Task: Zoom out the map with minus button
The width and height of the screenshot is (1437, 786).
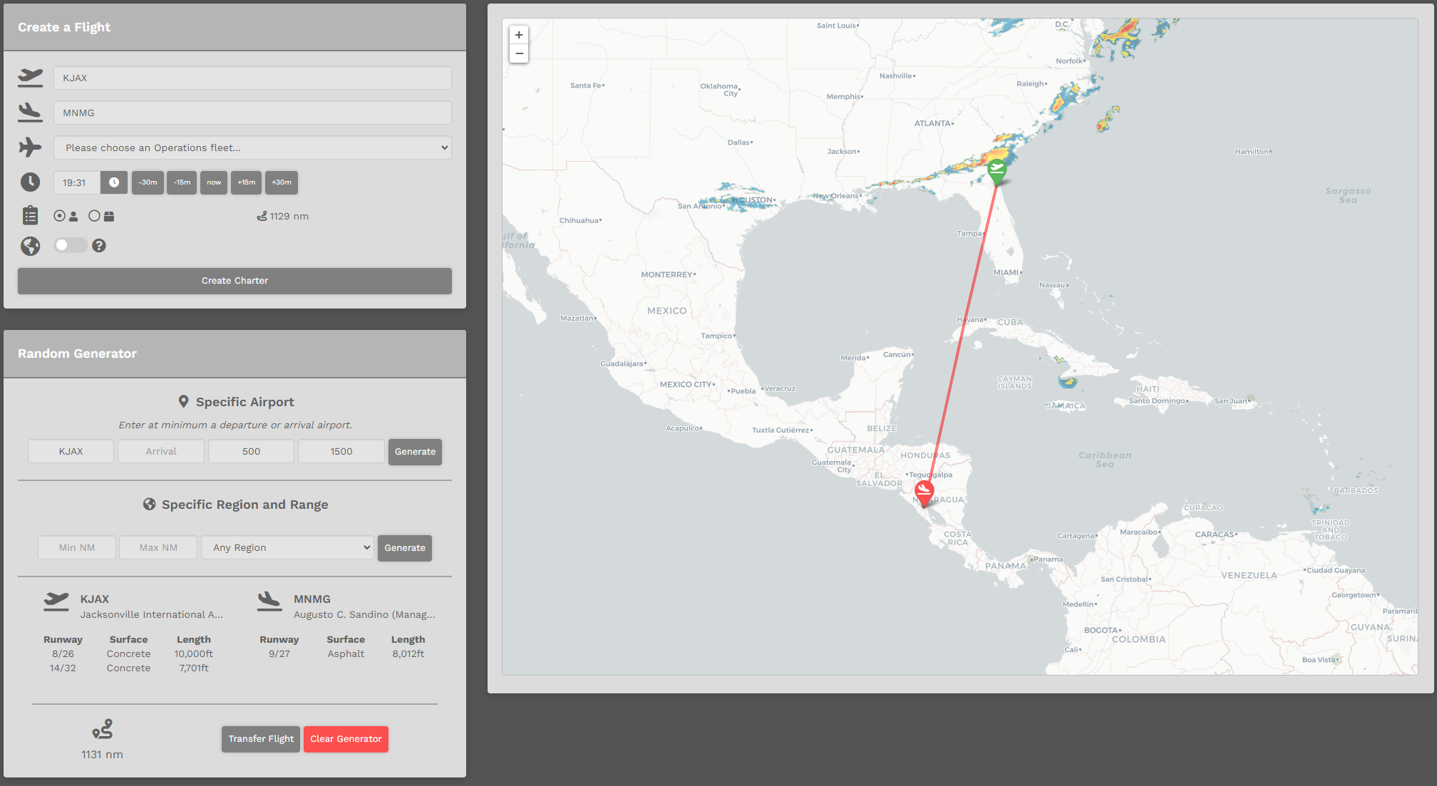Action: [x=519, y=53]
